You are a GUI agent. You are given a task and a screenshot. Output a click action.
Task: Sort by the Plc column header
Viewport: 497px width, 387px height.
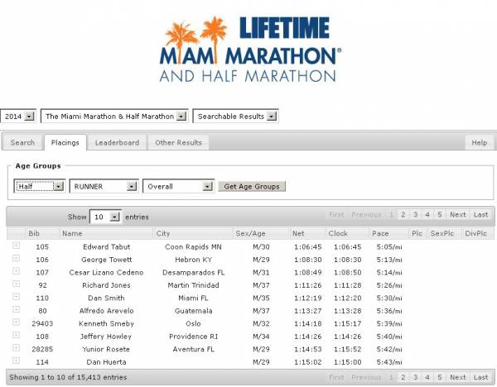coord(418,233)
